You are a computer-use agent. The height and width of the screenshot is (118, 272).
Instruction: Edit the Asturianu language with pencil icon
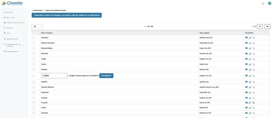coord(250,38)
